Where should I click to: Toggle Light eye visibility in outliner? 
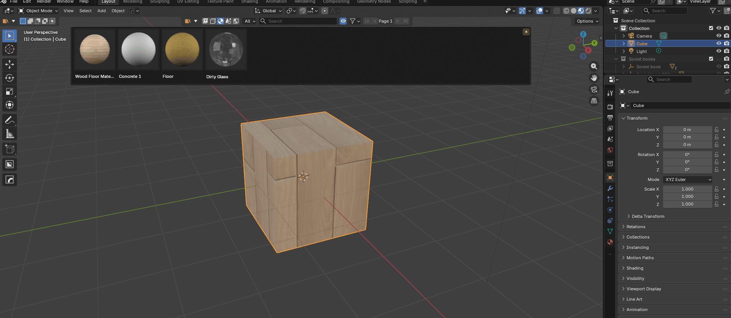719,51
